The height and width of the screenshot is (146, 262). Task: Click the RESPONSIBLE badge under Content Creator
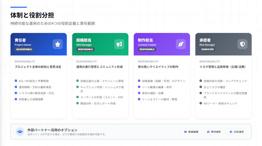[147, 49]
